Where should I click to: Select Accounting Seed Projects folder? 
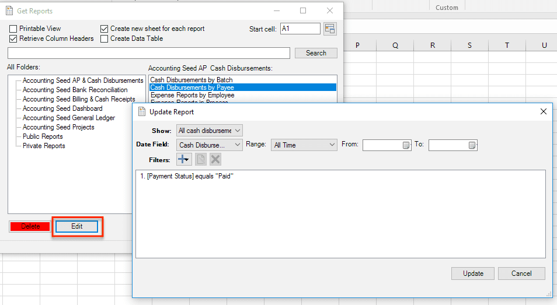[58, 127]
